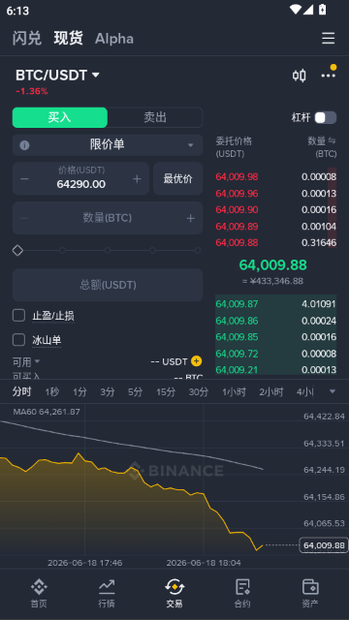Select the 2小时 chart interval
349x620 pixels.
tap(271, 391)
